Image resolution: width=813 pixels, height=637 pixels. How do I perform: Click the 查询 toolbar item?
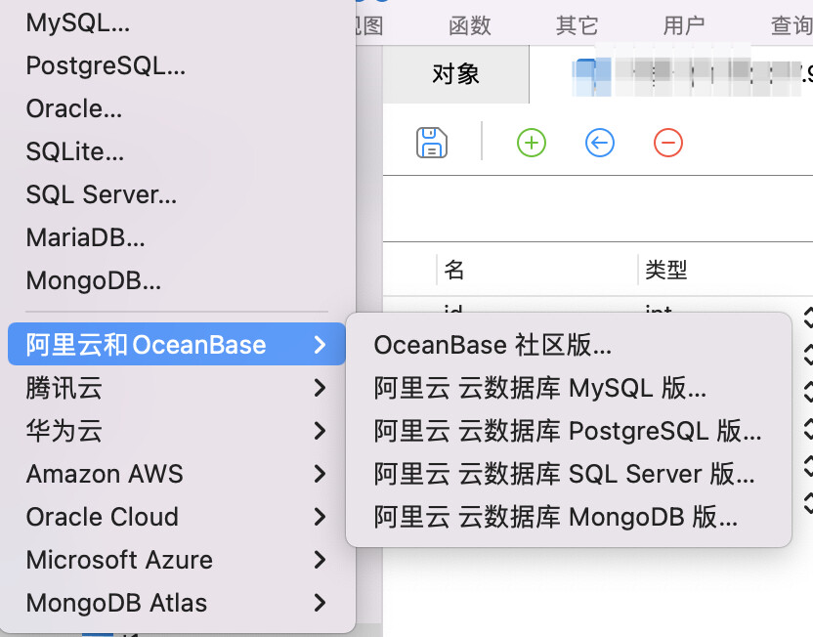point(792,25)
